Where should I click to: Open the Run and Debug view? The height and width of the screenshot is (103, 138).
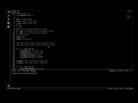click(x=8, y=23)
